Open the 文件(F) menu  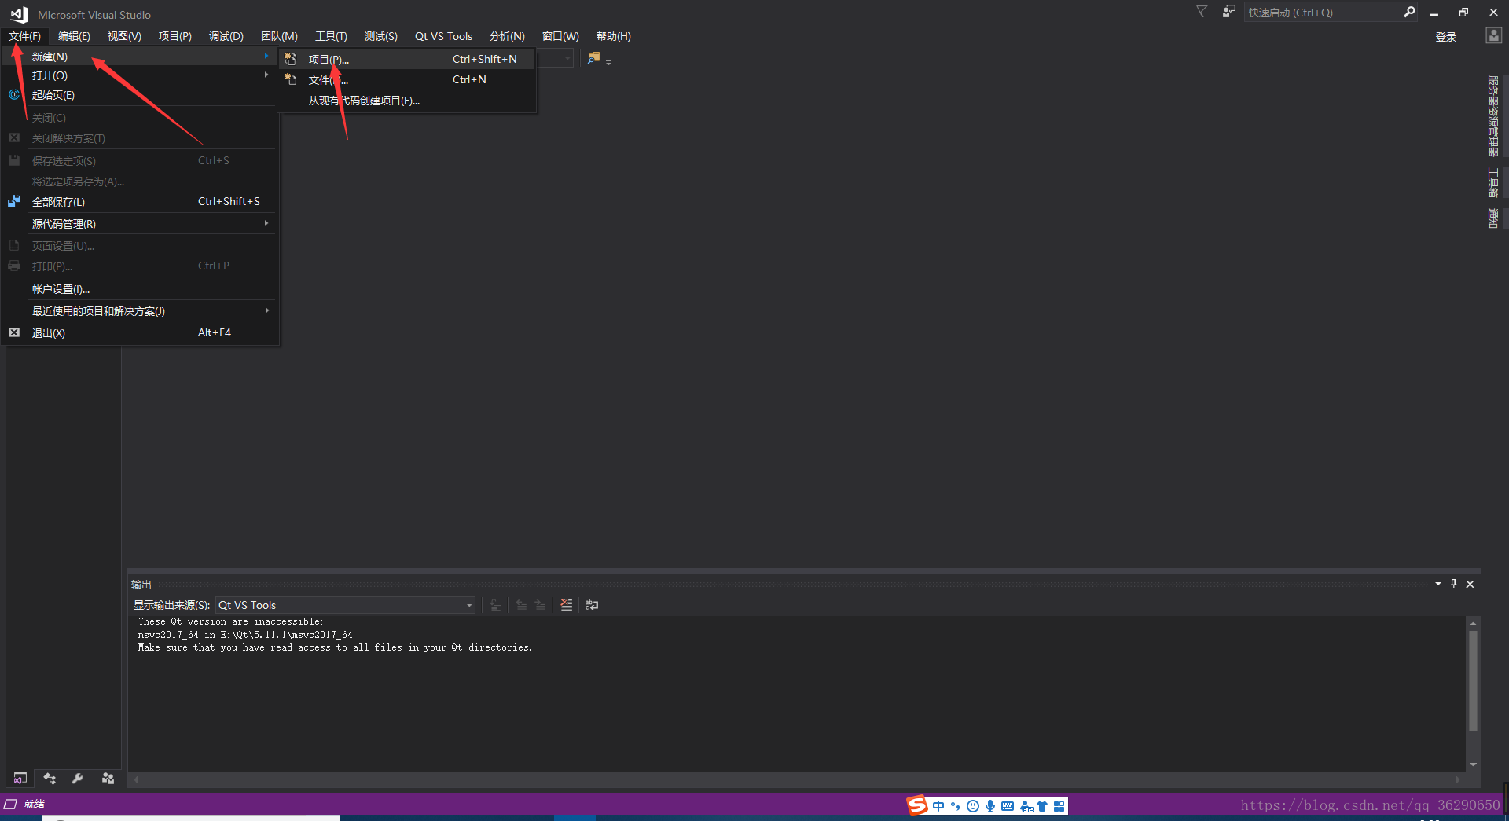point(25,36)
